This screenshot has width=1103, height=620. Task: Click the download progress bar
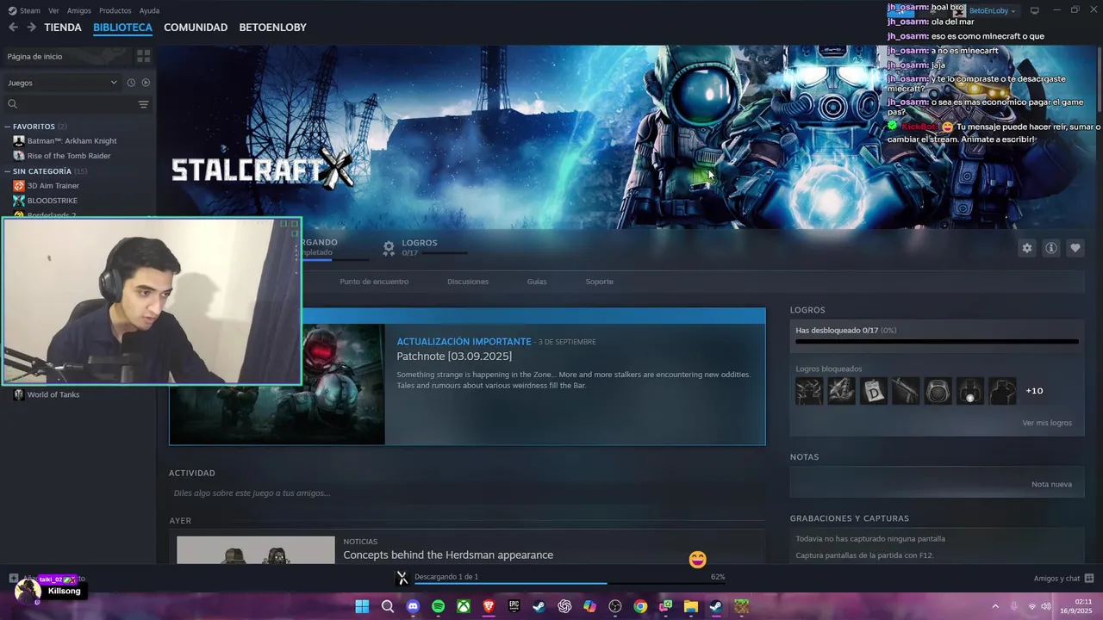point(569,584)
